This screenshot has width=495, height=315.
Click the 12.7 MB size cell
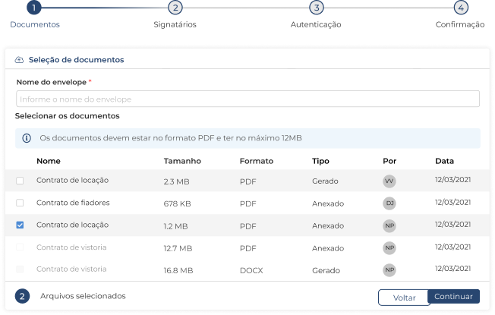click(178, 248)
